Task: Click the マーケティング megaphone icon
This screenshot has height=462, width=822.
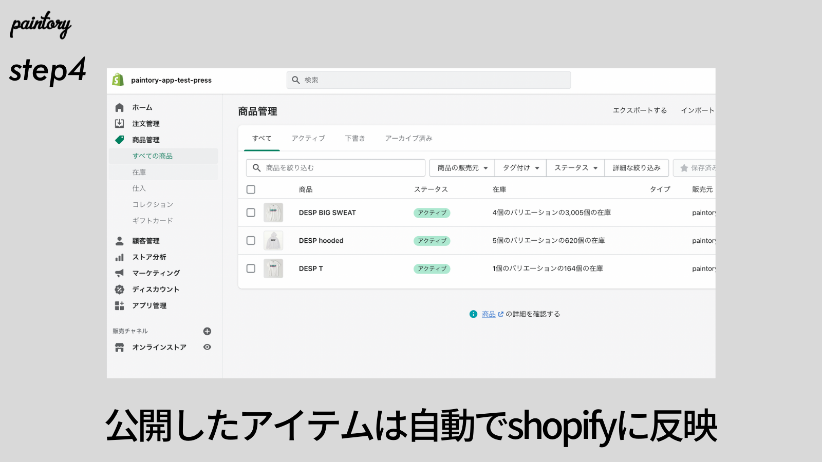Action: (119, 273)
